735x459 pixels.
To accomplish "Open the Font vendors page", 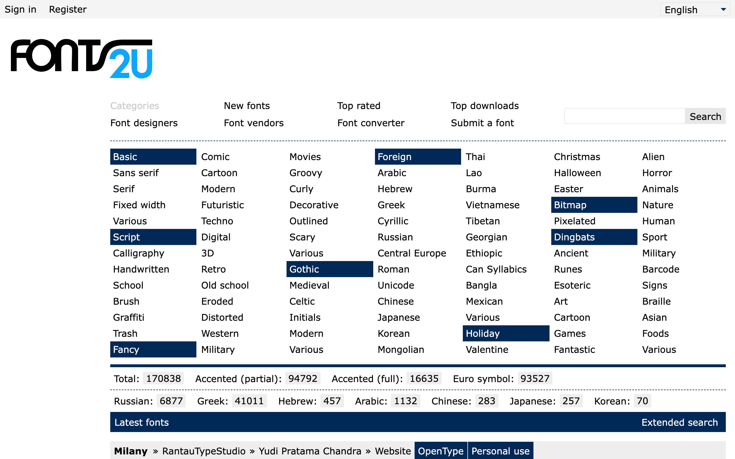I will click(254, 123).
